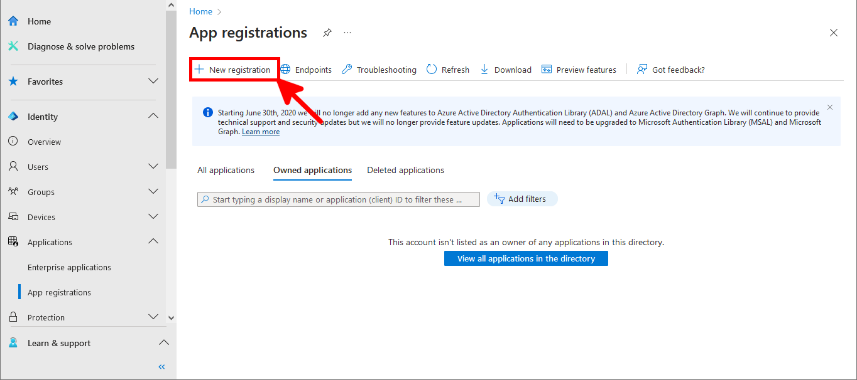Switch to the All applications tab
The image size is (857, 380).
[x=226, y=170]
